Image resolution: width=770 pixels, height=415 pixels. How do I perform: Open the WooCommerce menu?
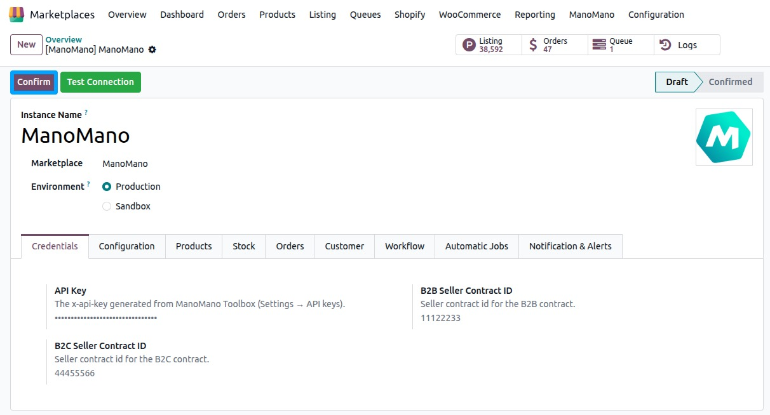tap(470, 15)
